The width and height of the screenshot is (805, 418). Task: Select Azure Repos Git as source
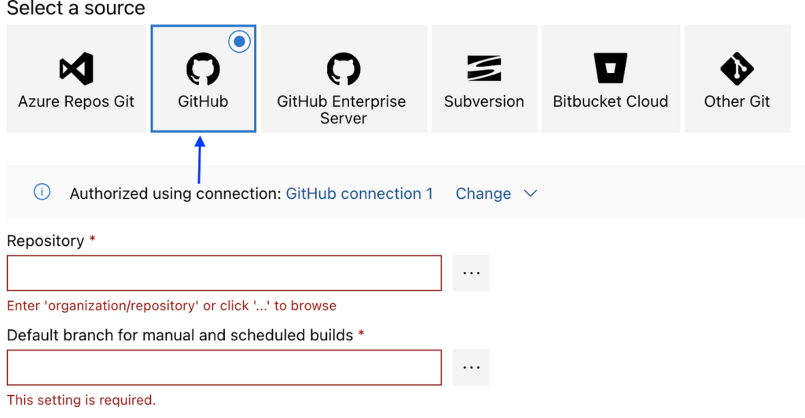76,101
